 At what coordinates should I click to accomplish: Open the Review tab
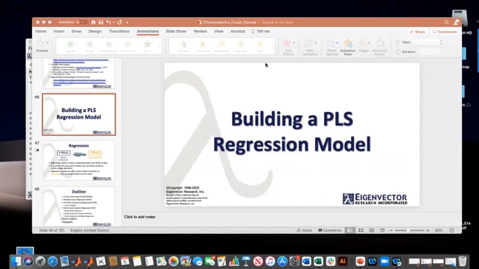point(201,31)
